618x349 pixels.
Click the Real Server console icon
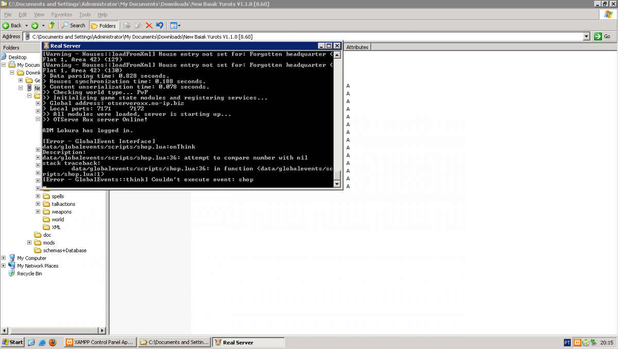46,46
